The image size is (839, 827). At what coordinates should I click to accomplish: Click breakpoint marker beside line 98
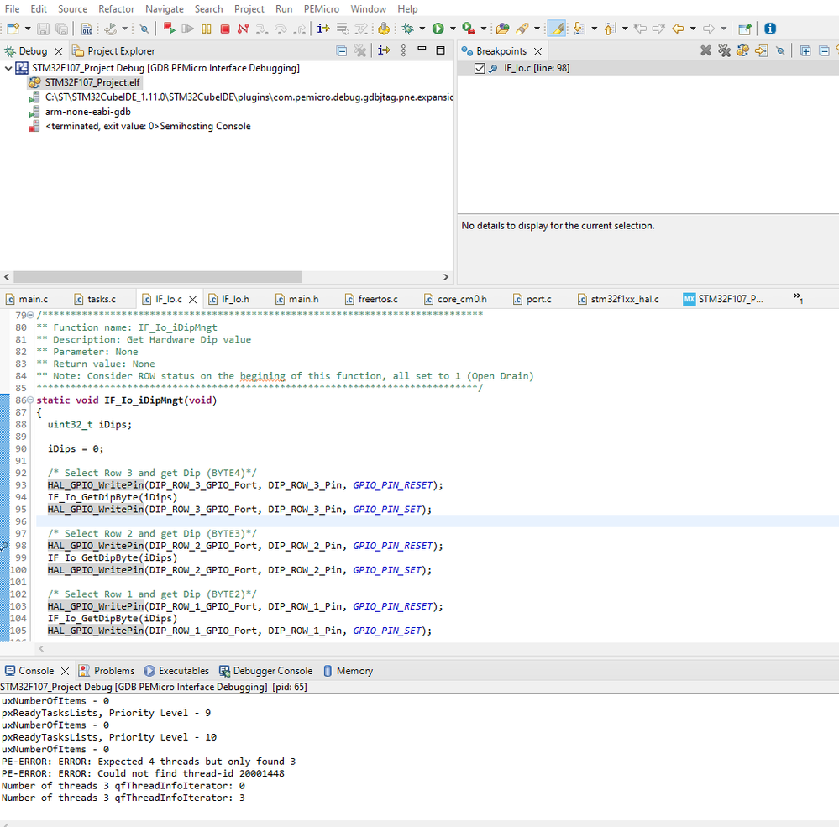pos(3,547)
